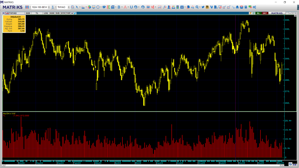Screen dimensions: 299x168
Task: Open the THYAO symbol dropdown
Action: pyautogui.click(x=69, y=7)
